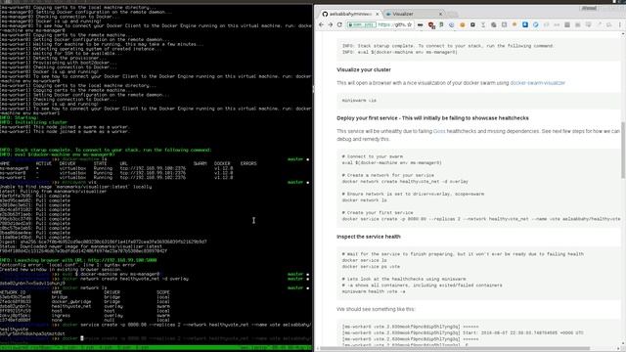Click the browser forward arrow

331,24
